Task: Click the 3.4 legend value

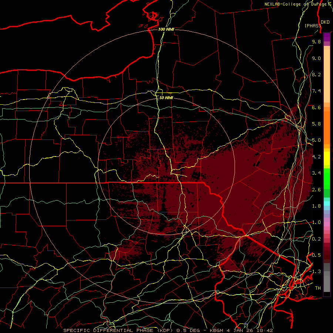Action: click(316, 173)
